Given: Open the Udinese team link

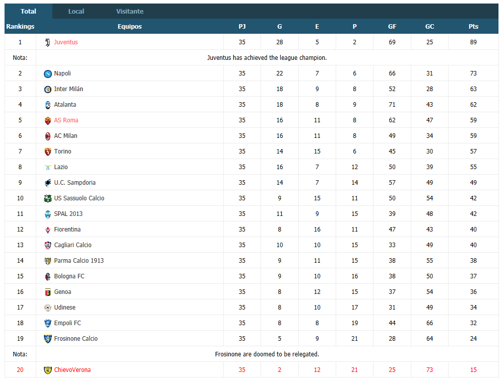Looking at the screenshot, I should coord(65,308).
